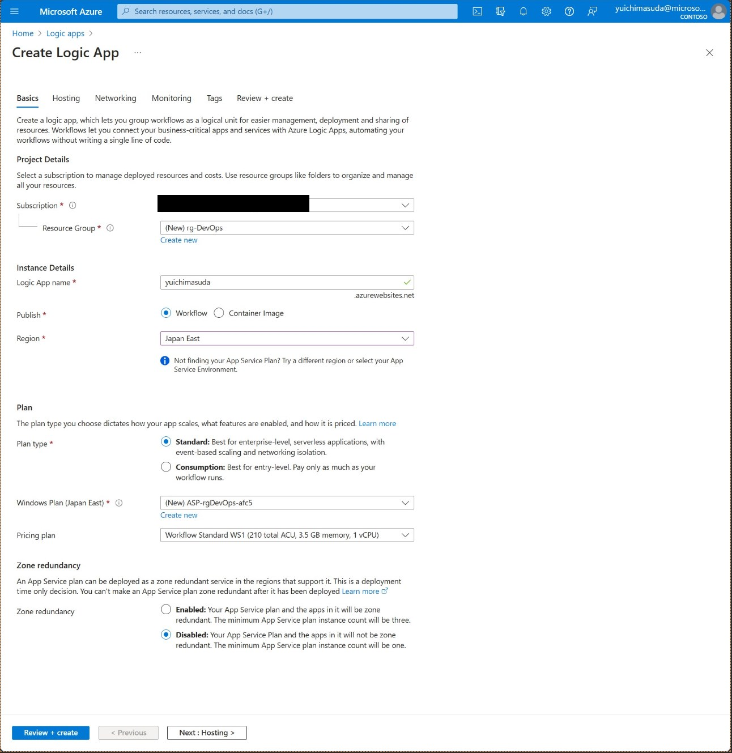
Task: Open Learn more link in Plan section
Action: [x=377, y=424]
